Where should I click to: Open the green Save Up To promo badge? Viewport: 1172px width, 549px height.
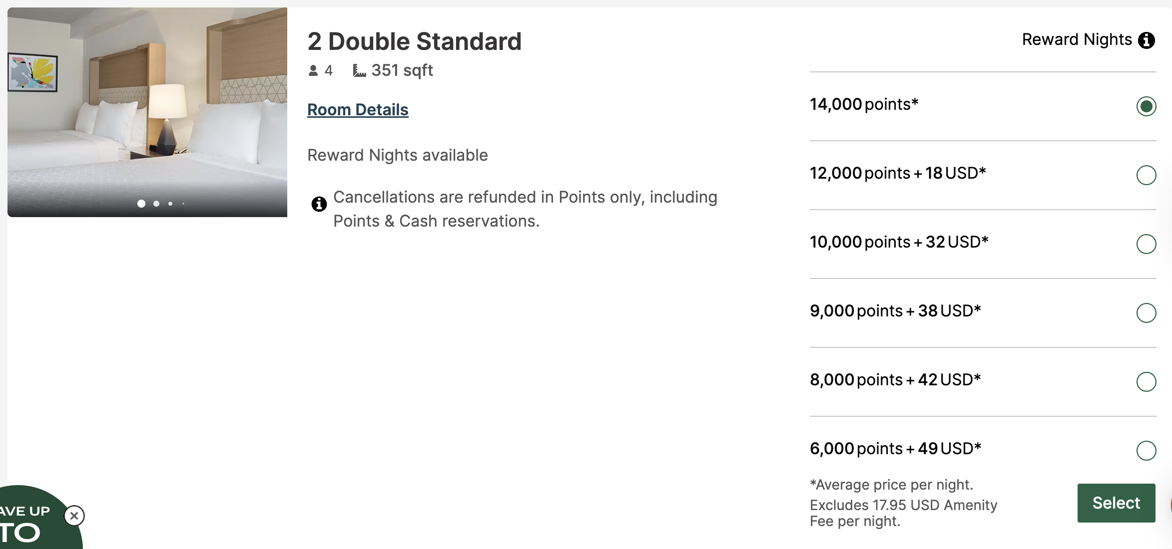tap(30, 524)
